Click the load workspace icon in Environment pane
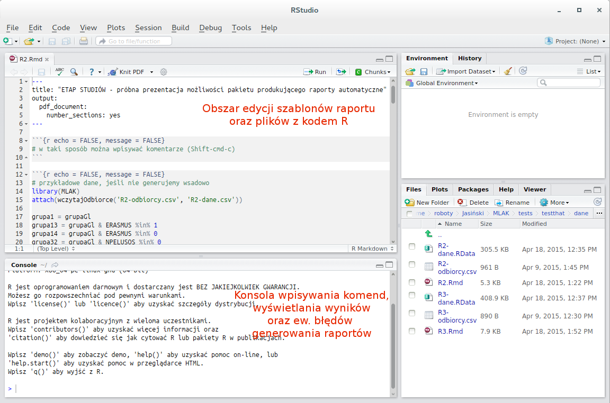Screen dimensions: 610x403 [x=410, y=71]
